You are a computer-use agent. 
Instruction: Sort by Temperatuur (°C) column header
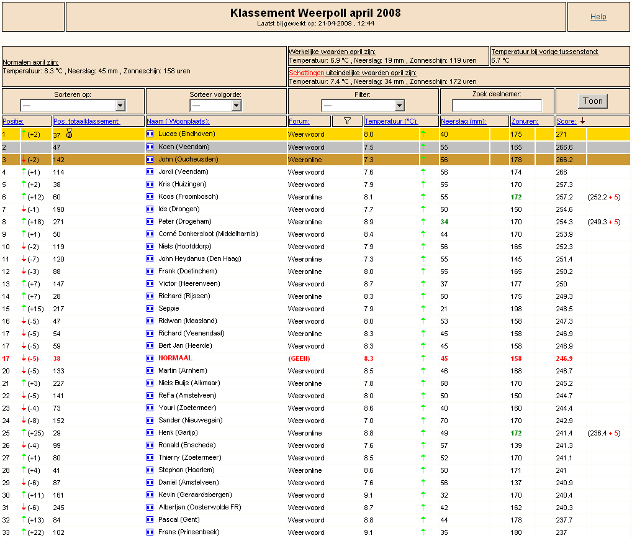[391, 121]
